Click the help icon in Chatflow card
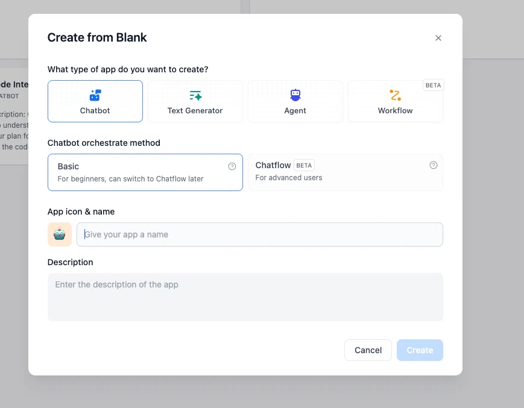Viewport: 524px width, 408px height. click(433, 165)
